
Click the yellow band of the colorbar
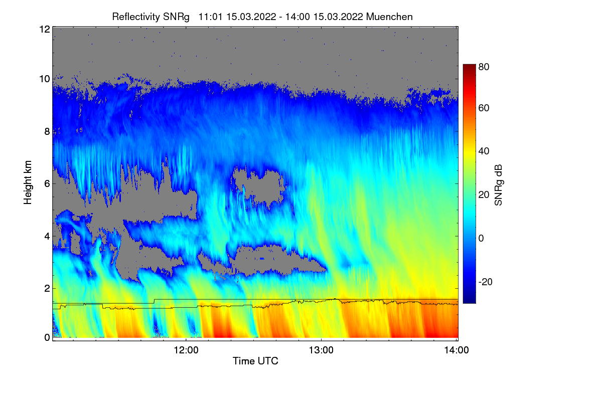469,153
